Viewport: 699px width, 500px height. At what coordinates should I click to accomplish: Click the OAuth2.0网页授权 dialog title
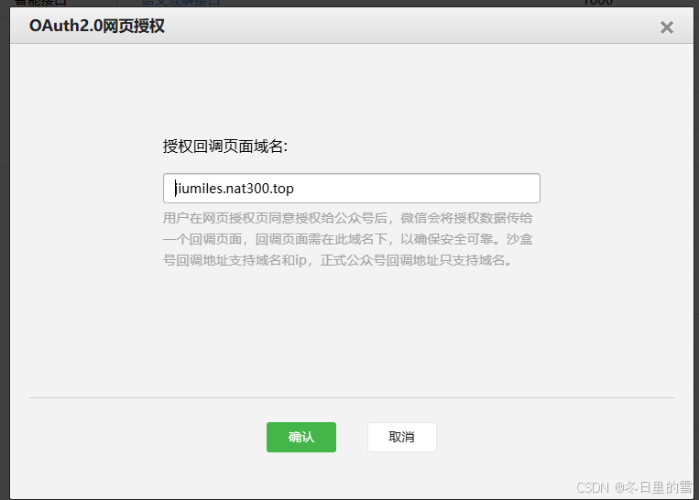(97, 26)
